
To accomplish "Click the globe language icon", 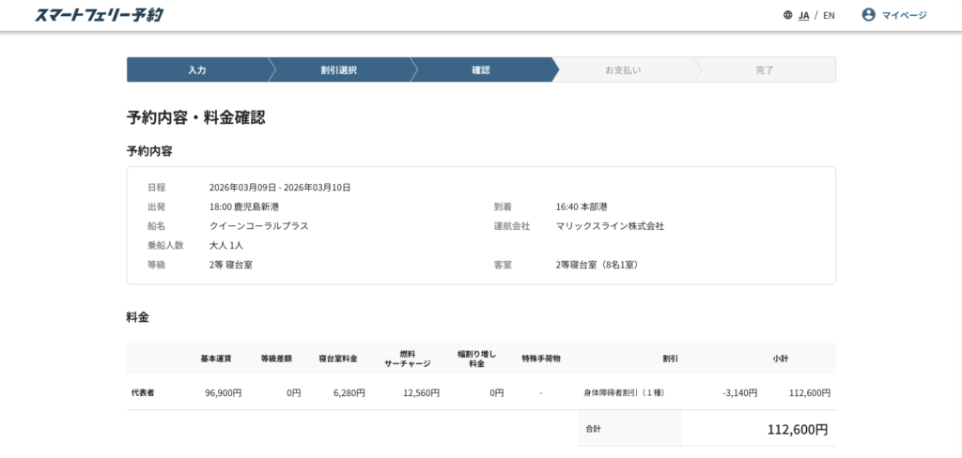I will 787,15.
